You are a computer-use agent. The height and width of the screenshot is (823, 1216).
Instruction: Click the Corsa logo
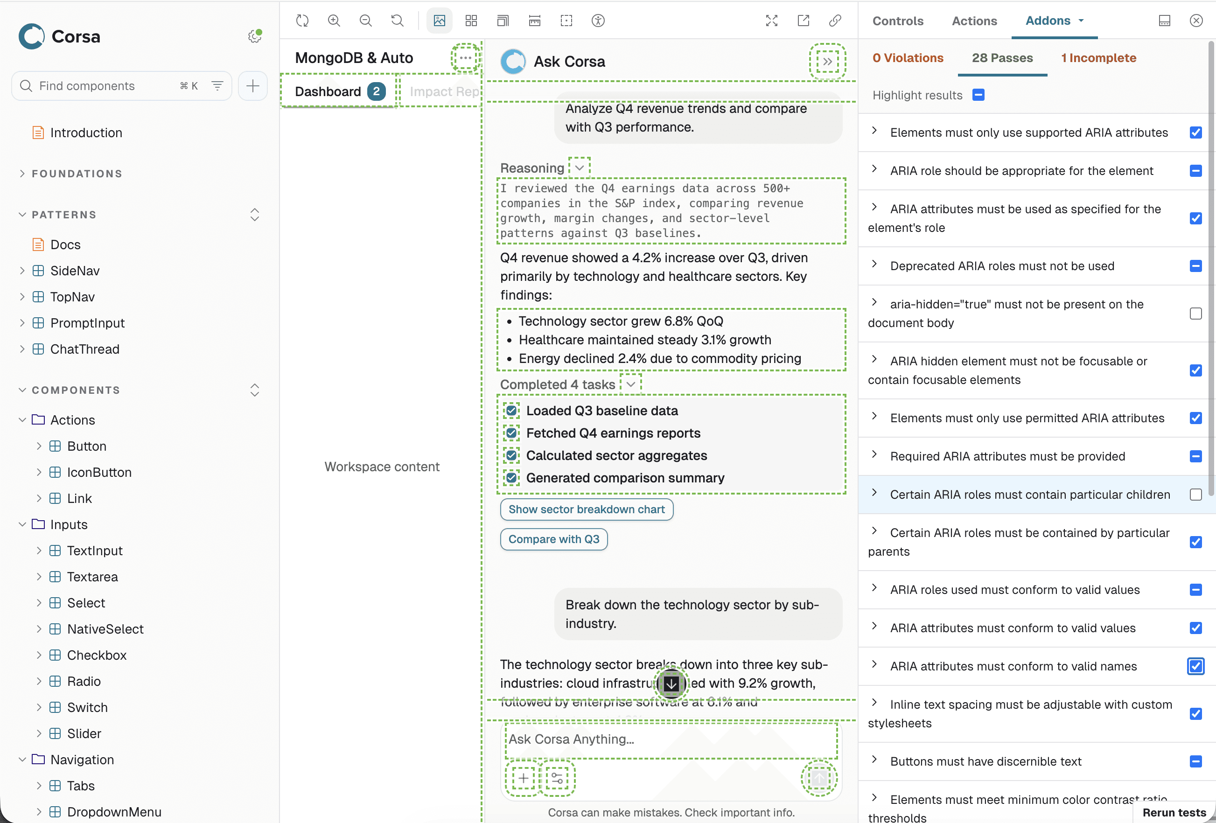pyautogui.click(x=60, y=36)
